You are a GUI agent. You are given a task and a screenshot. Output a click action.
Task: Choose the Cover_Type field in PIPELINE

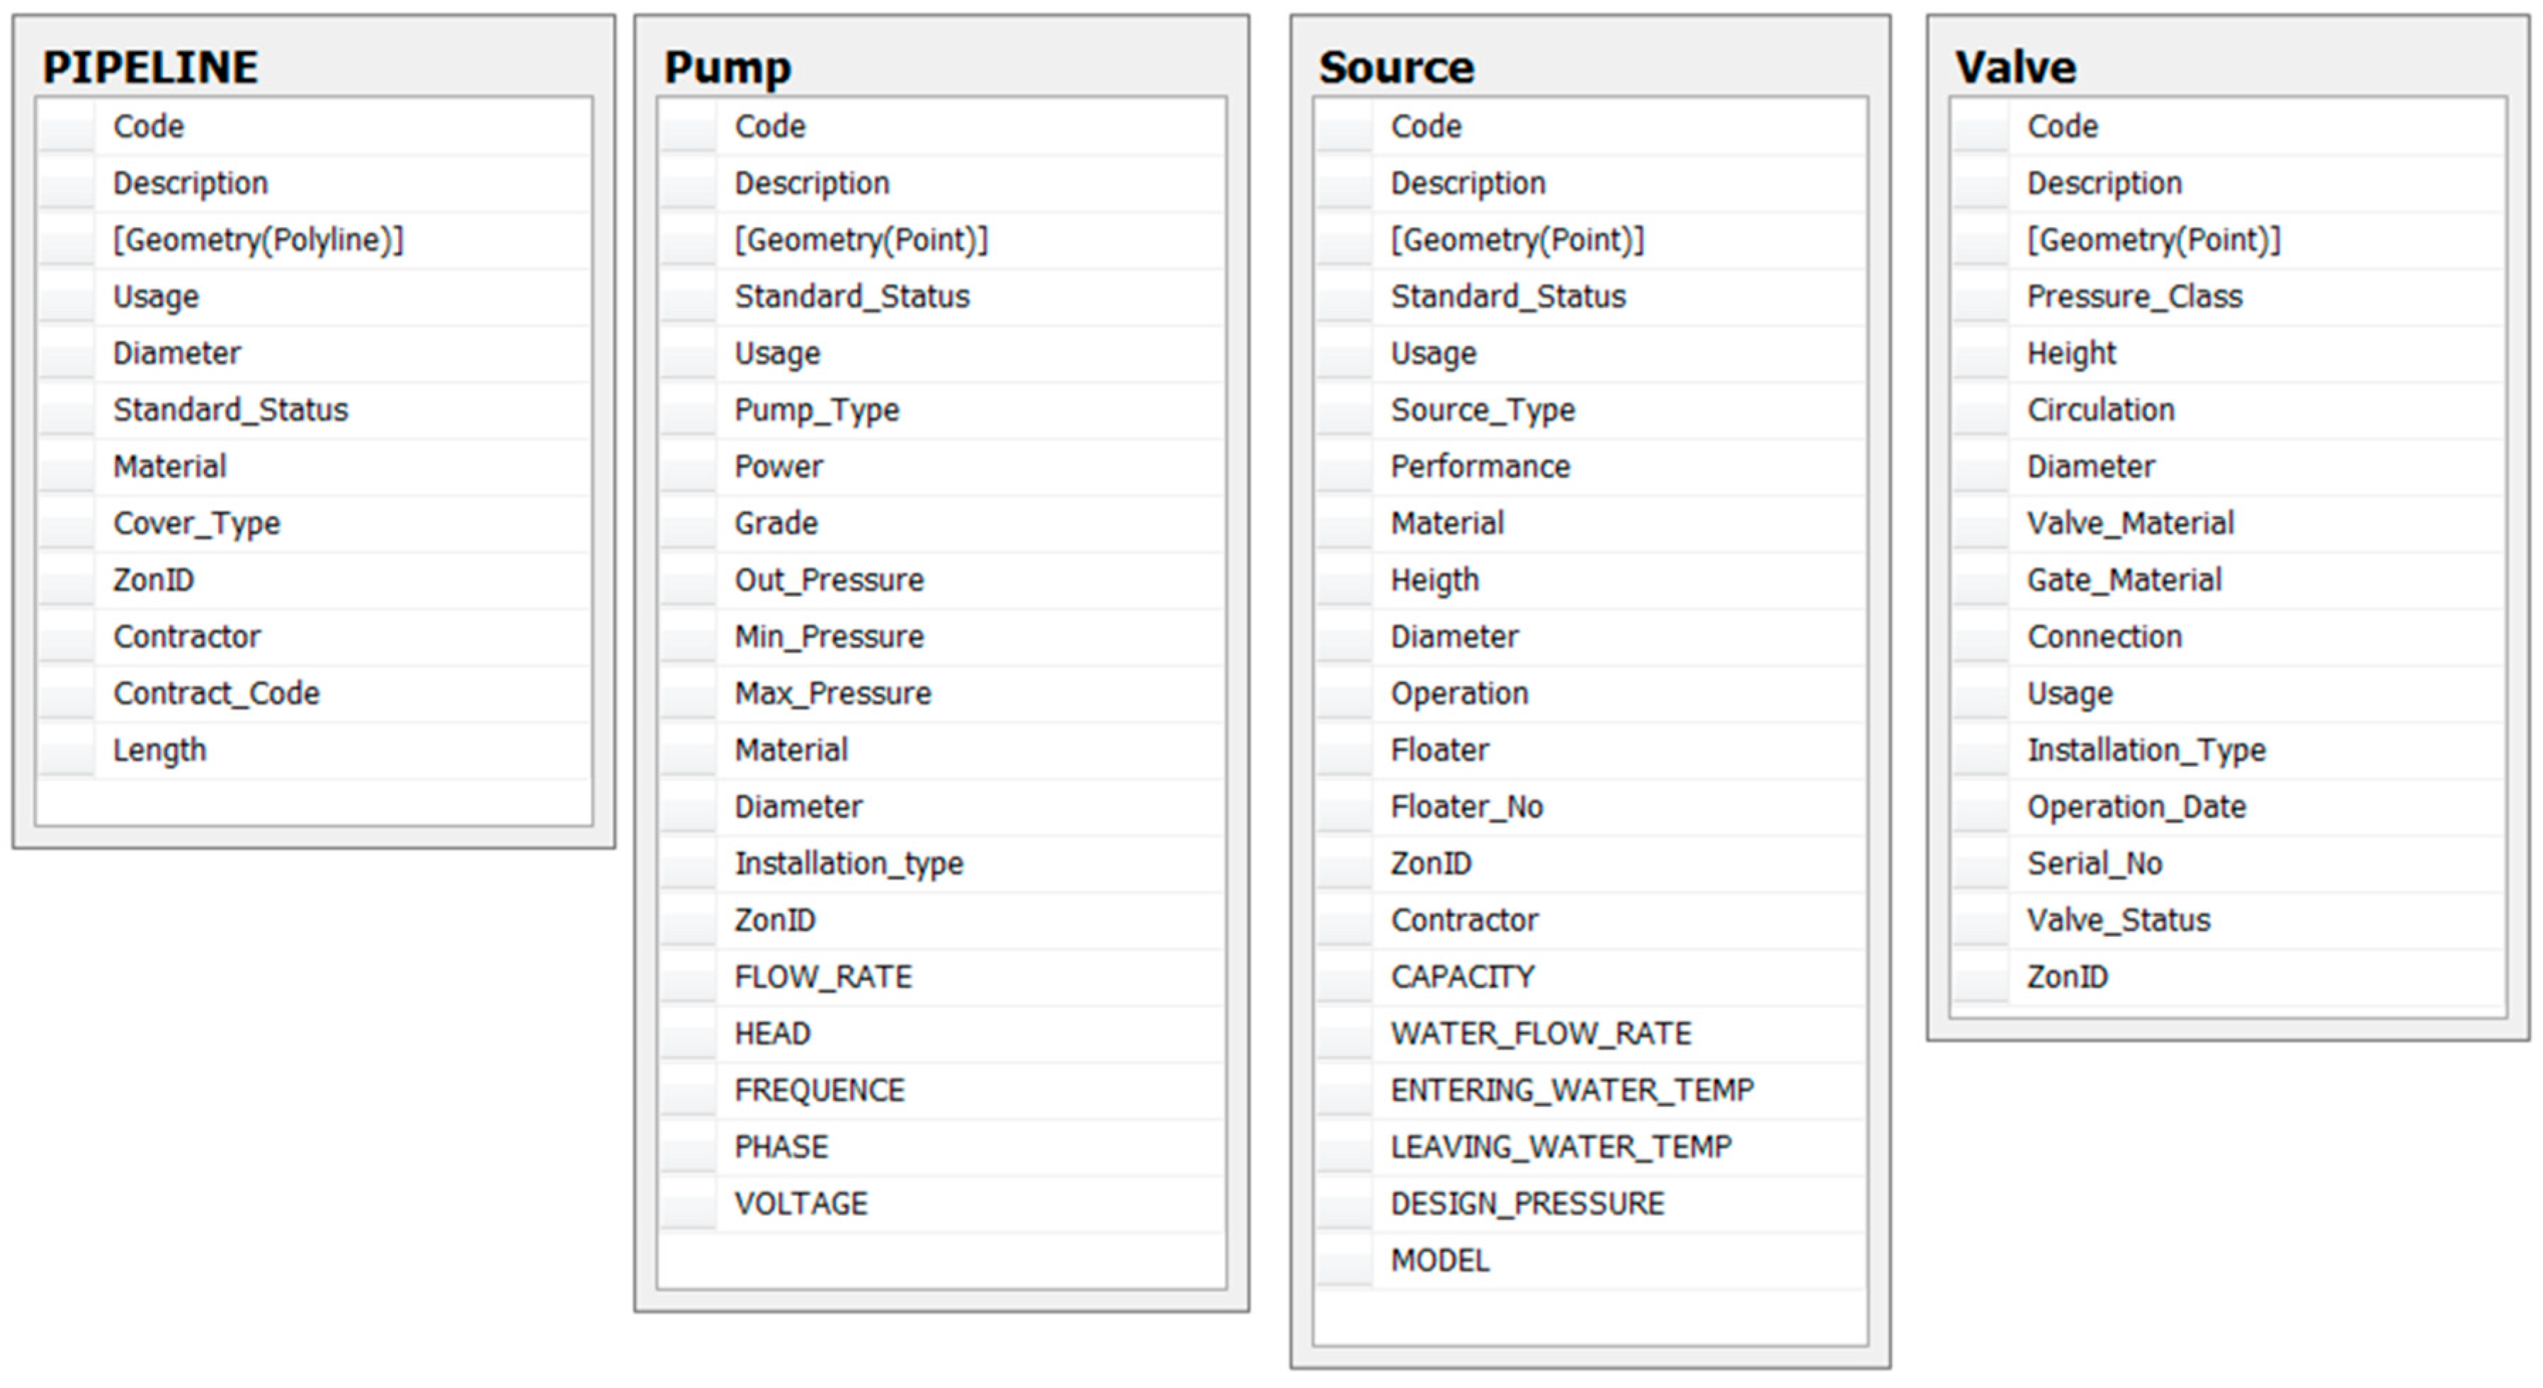196,523
